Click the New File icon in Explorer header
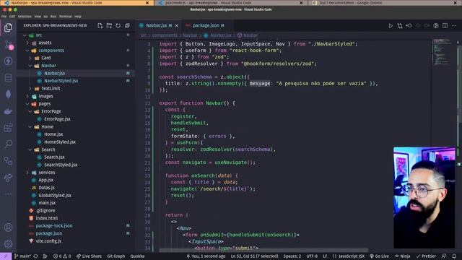This screenshot has width=462, height=260. (100, 26)
